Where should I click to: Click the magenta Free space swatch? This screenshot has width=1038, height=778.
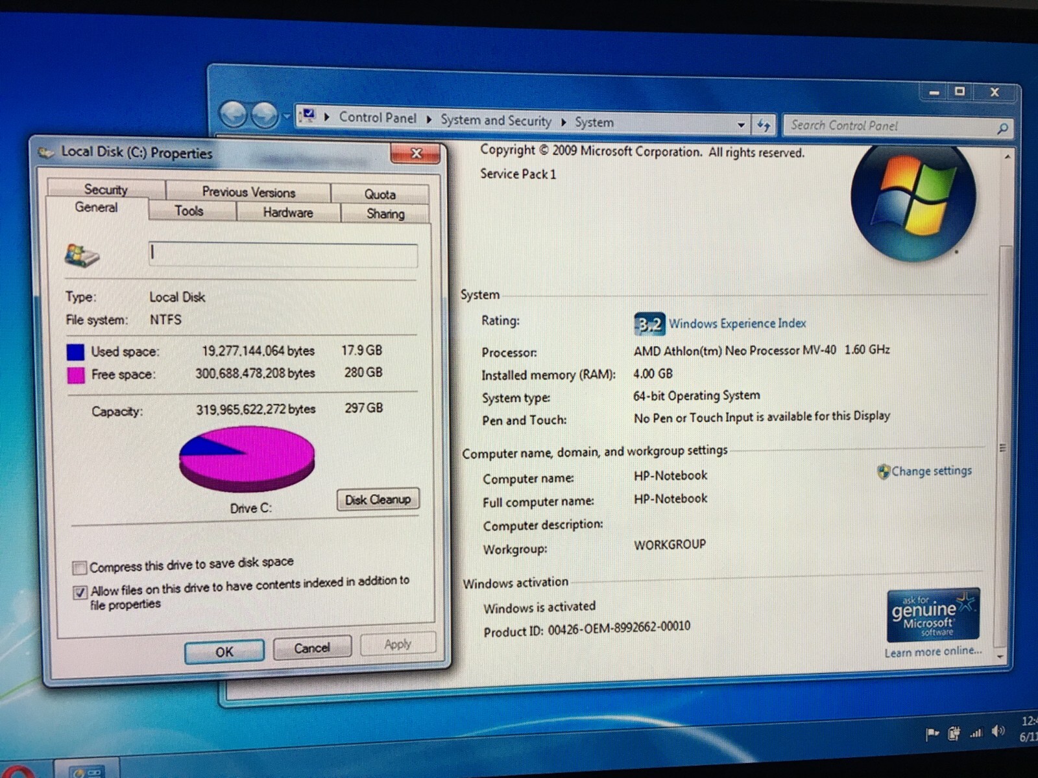pos(76,375)
